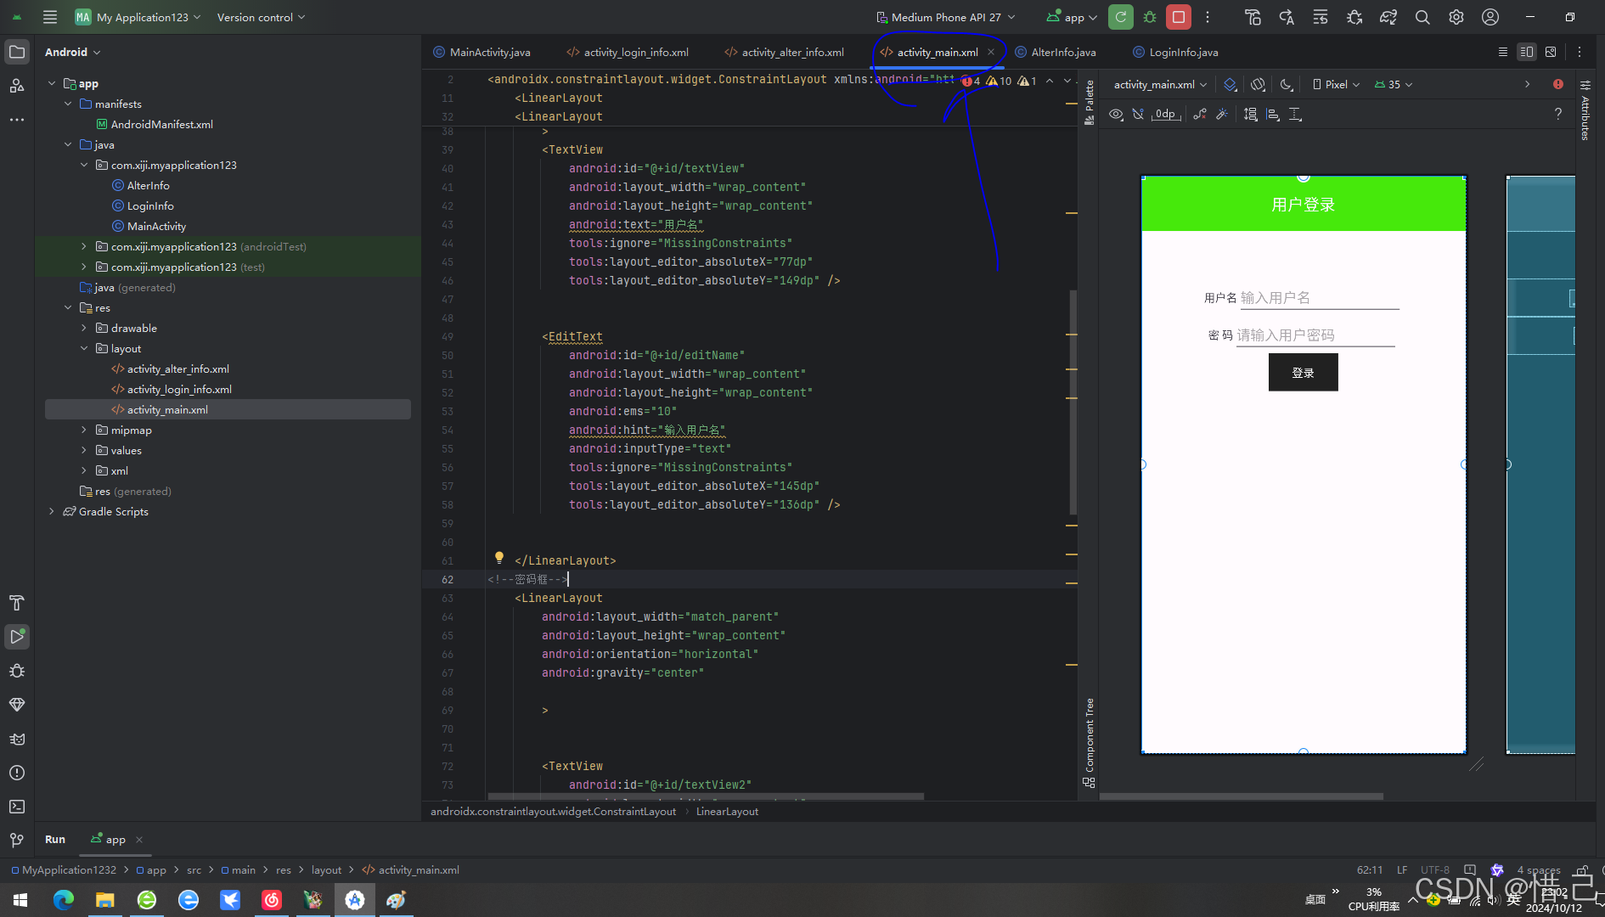This screenshot has height=917, width=1605.
Task: Open the Resource Manager tool window
Action: point(17,86)
